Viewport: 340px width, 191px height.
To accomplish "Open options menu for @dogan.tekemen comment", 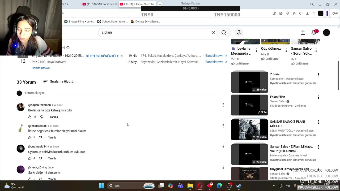I will (x=223, y=105).
